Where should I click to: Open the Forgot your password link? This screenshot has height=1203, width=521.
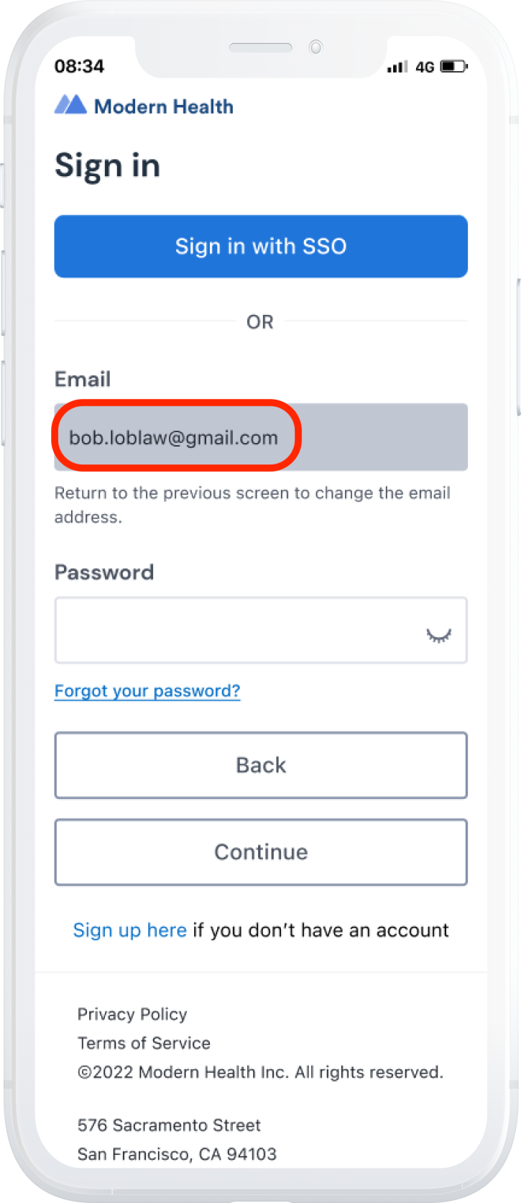[x=147, y=691]
